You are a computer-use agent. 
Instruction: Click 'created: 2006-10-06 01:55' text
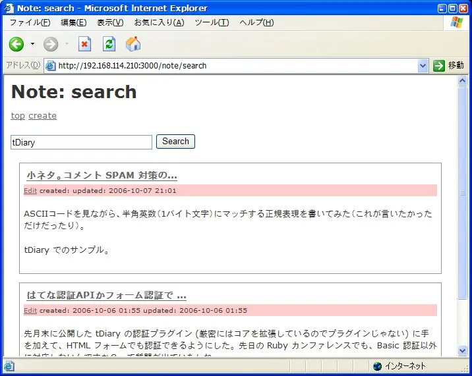pos(90,310)
